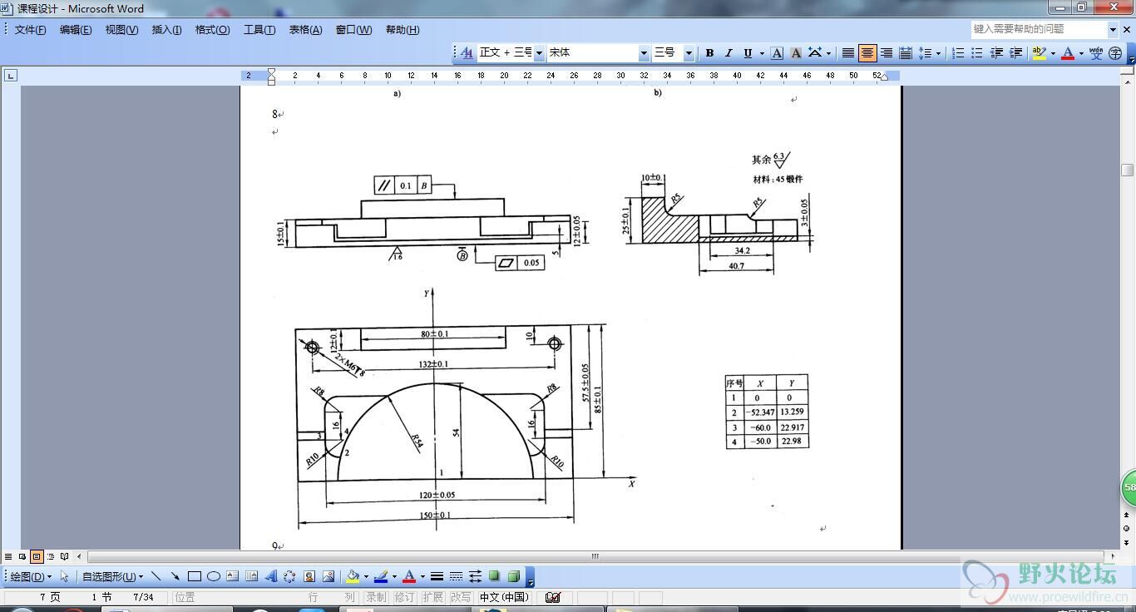This screenshot has width=1136, height=612.
Task: Expand the line spacing dropdown arrow
Action: [x=938, y=52]
